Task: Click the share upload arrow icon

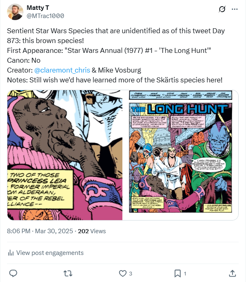Action: tap(232, 273)
